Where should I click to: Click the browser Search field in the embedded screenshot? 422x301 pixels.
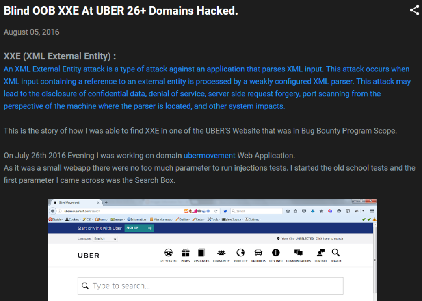point(256,211)
